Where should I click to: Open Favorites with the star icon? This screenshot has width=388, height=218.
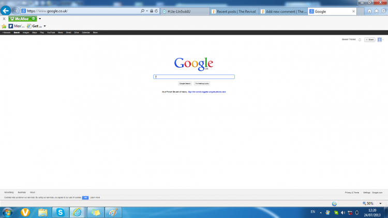(377, 11)
